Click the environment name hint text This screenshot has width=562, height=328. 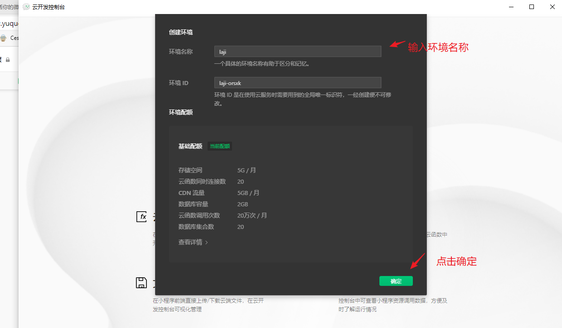tap(262, 64)
